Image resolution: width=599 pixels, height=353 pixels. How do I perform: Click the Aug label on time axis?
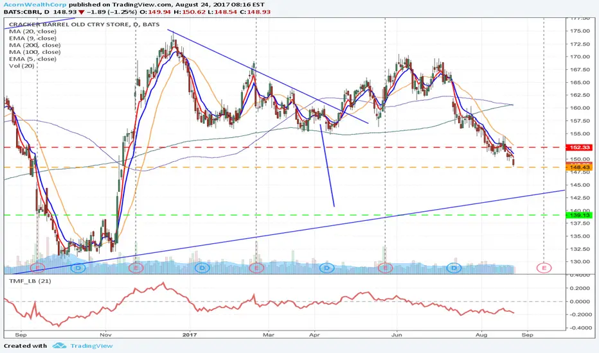[481, 334]
